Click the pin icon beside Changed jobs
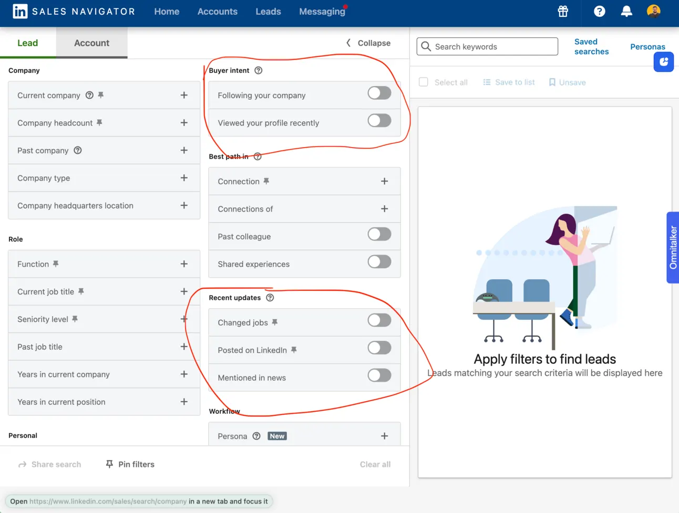 (275, 322)
